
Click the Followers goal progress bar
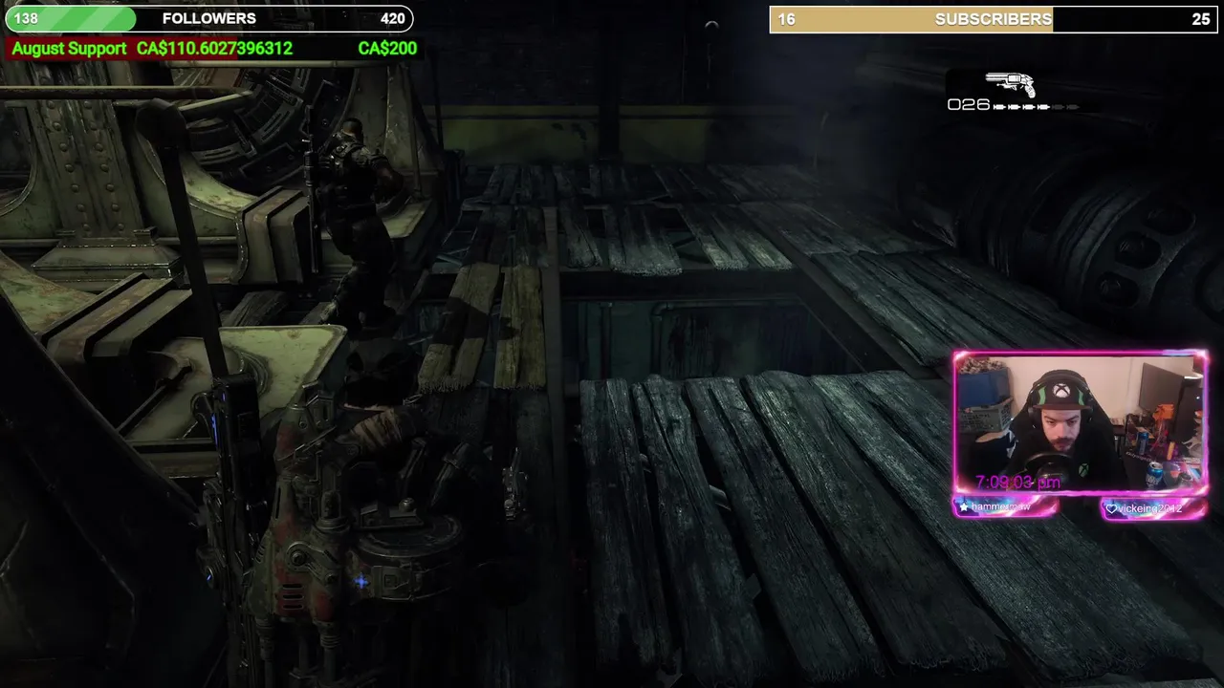pos(209,18)
